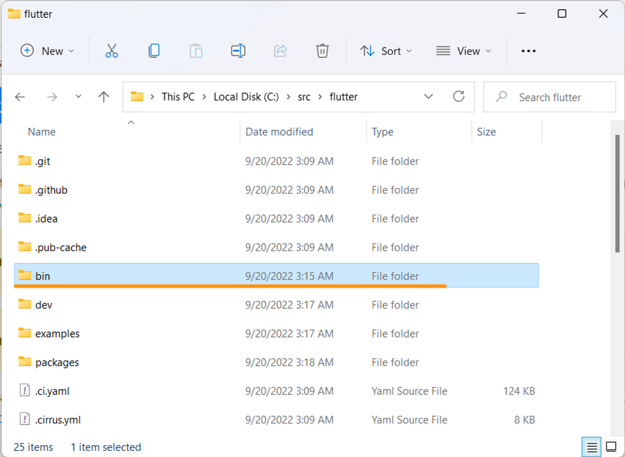Viewport: 625px width, 457px height.
Task: Switch to Details view layout icon
Action: click(592, 447)
